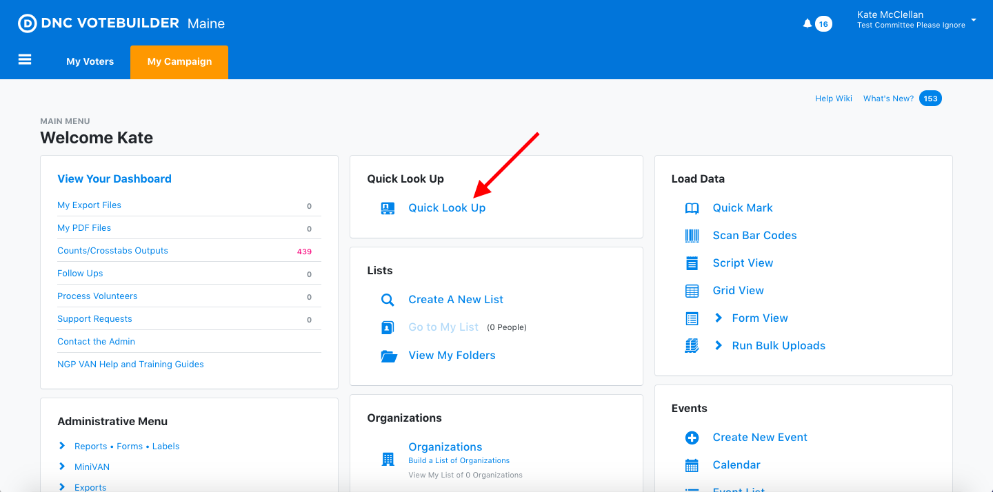Click Contact the Admin

(96, 342)
